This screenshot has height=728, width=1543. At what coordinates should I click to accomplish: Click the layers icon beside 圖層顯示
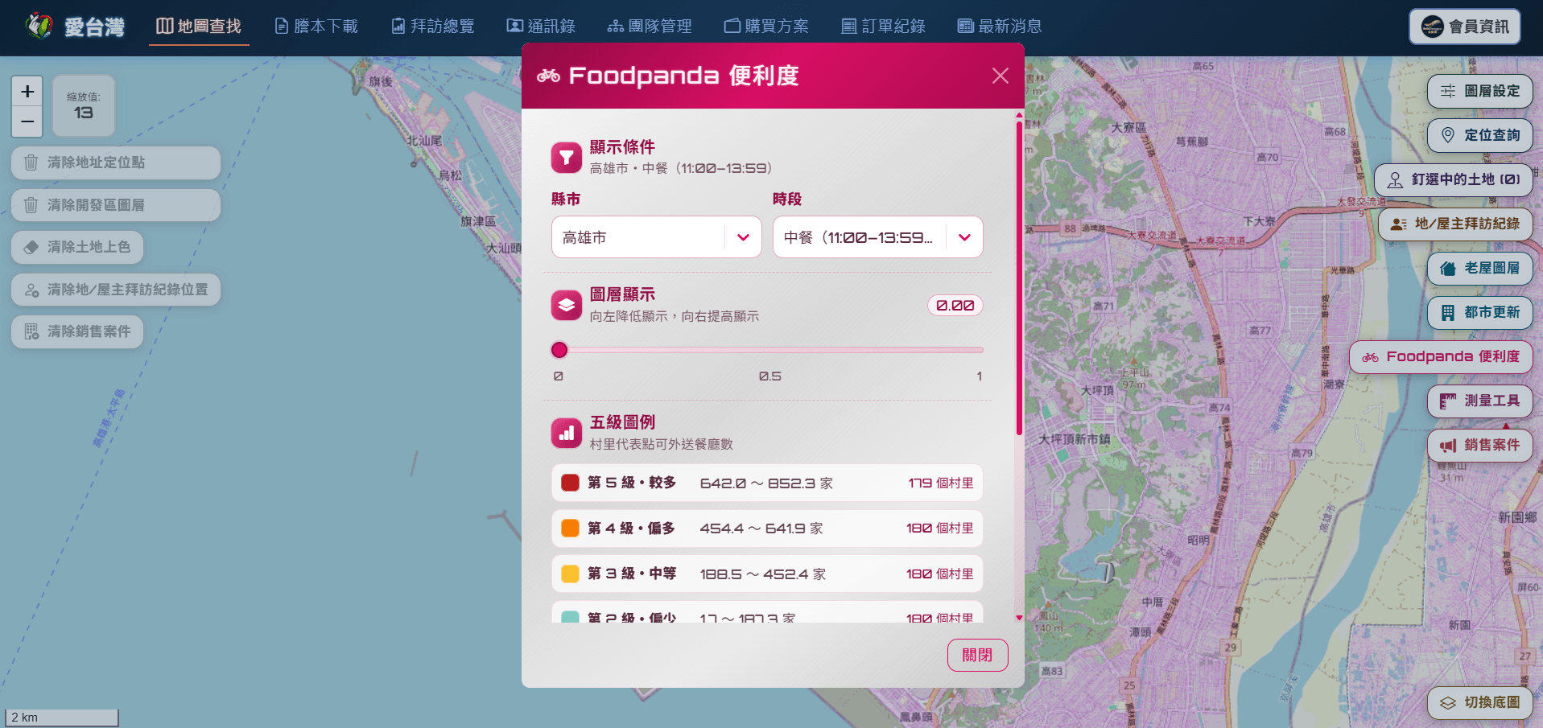pyautogui.click(x=567, y=306)
